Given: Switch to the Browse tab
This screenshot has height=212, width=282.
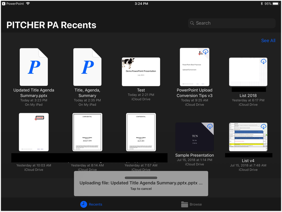Looking at the screenshot, I should 196,204.
